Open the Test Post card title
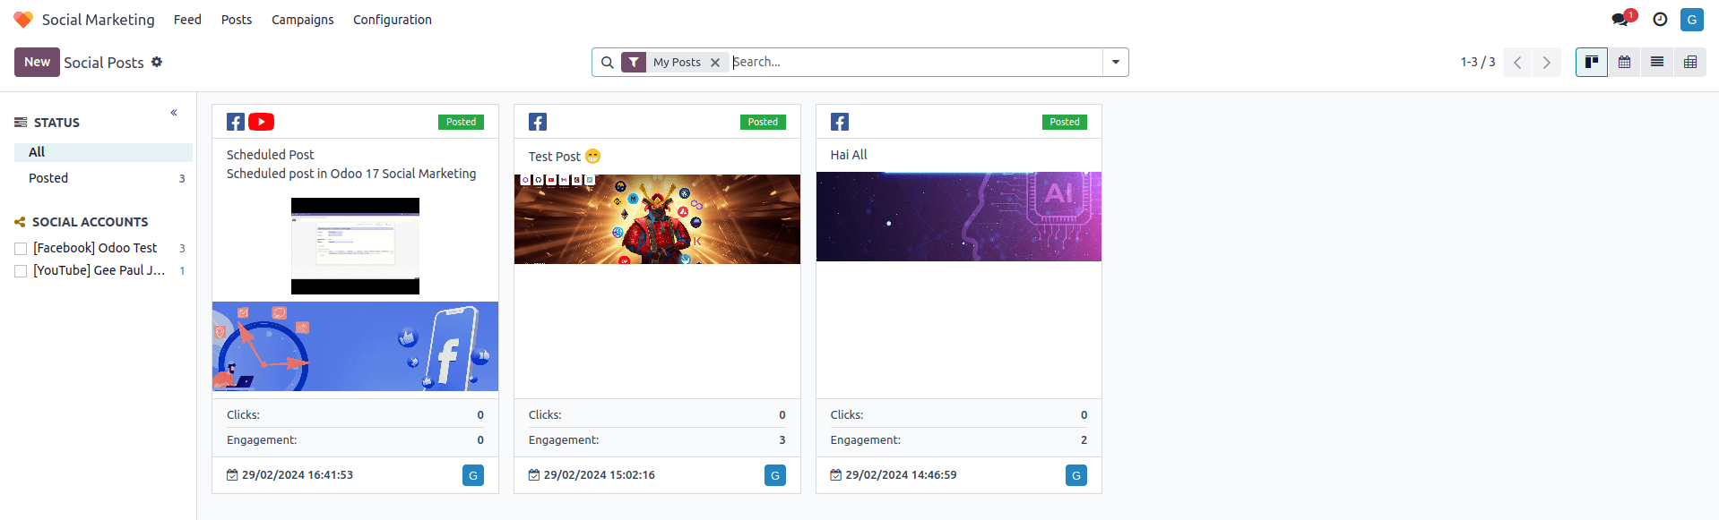The height and width of the screenshot is (520, 1719). coord(564,157)
